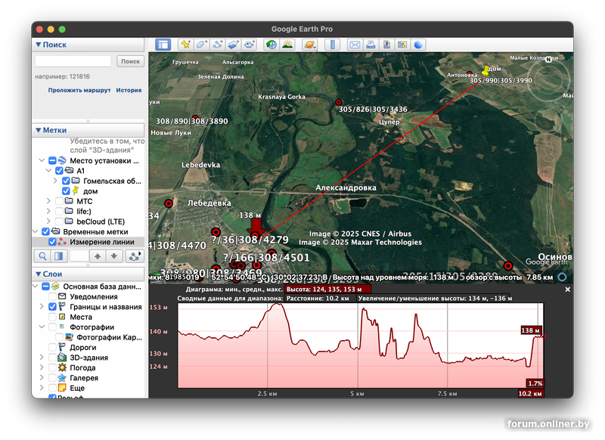Focus the search text input field

(73, 61)
